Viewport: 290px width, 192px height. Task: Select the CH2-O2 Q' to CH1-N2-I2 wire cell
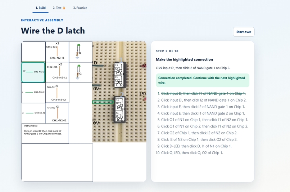(x=57, y=113)
